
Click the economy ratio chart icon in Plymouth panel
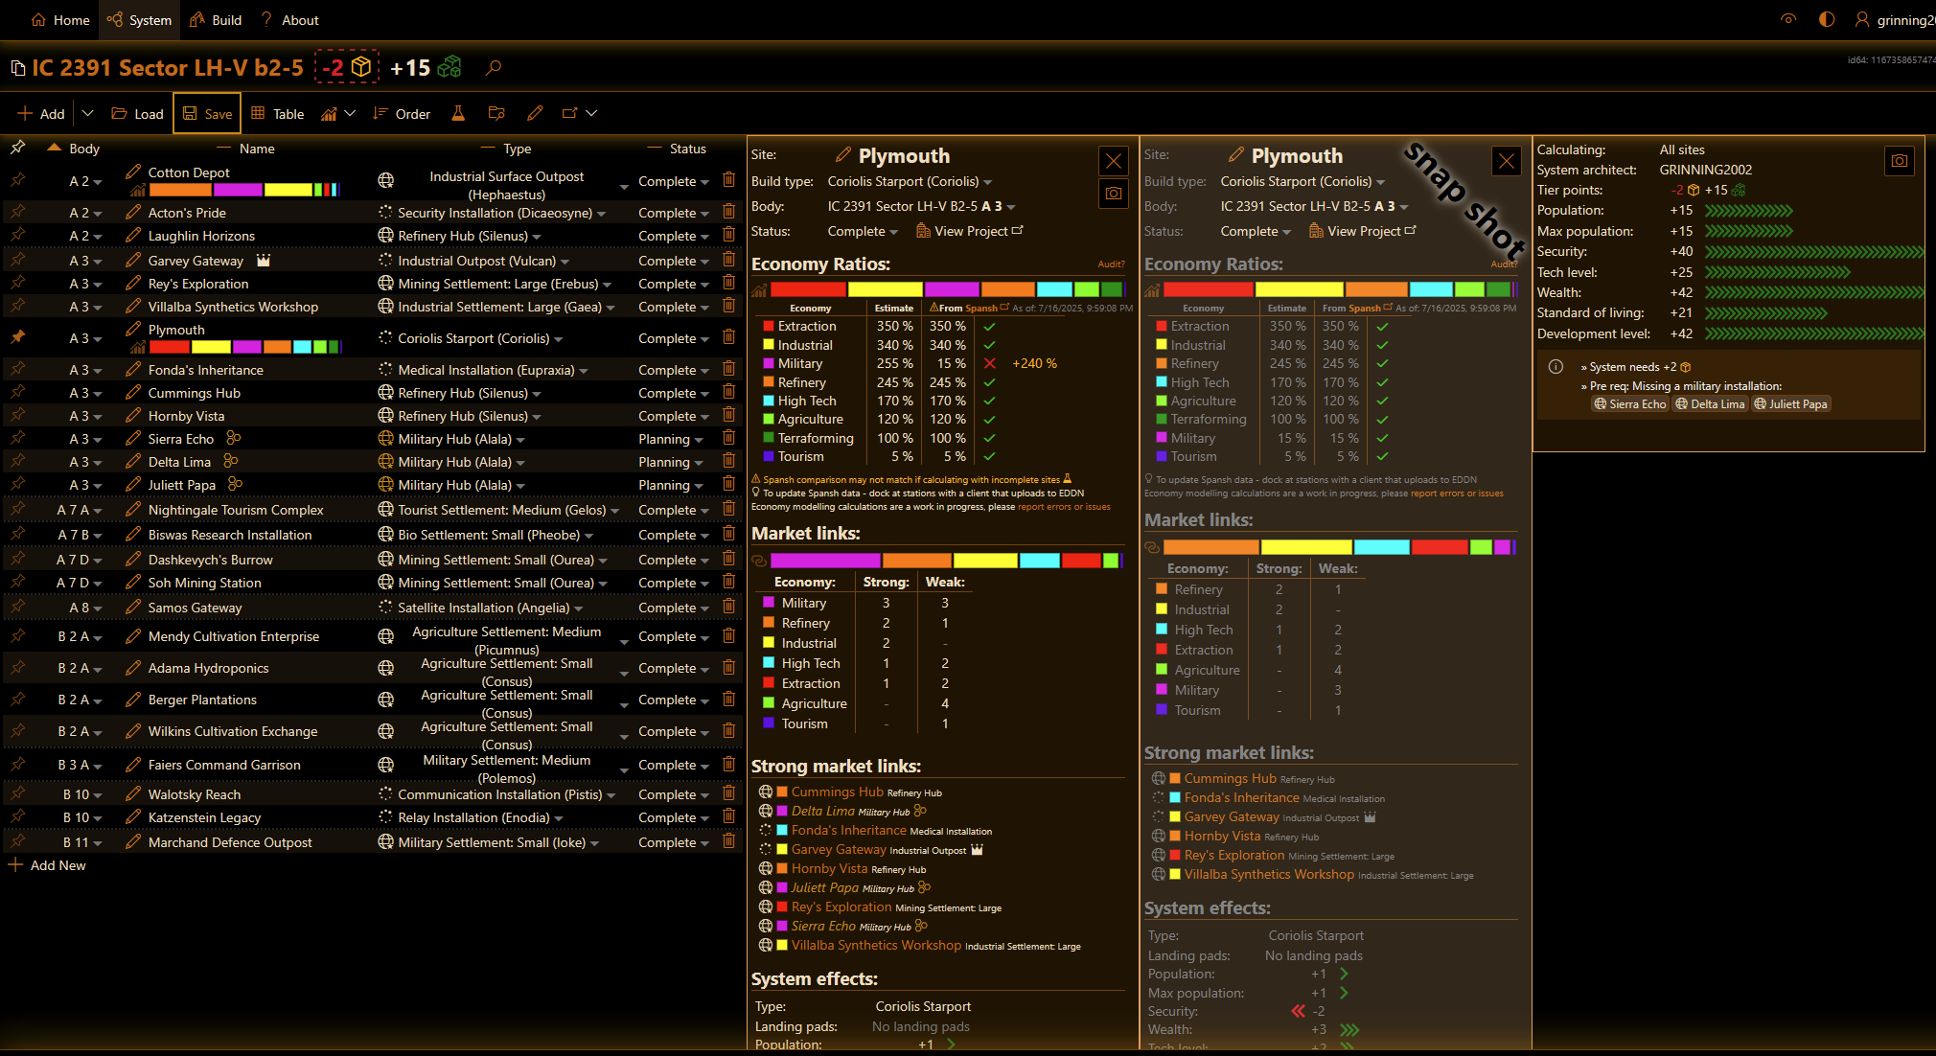pyautogui.click(x=759, y=290)
